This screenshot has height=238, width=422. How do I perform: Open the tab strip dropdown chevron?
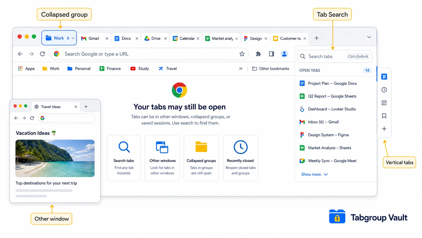(x=369, y=37)
